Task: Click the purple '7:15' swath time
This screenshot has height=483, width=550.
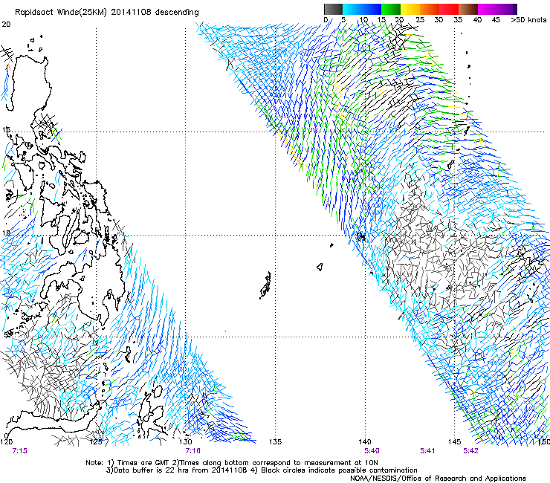Action: click(19, 451)
